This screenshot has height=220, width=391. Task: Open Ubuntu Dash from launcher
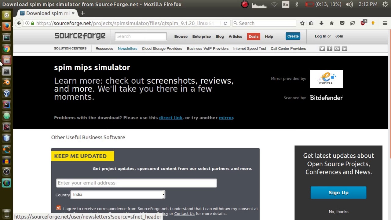6,15
